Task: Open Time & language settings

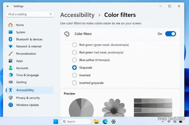Action: [x=30, y=75]
